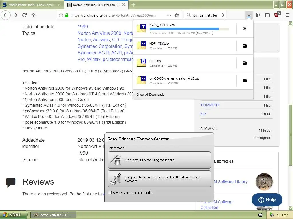293x219 pixels.
Task: Close the Mobile Phone Tools tab
Action: tap(59, 5)
